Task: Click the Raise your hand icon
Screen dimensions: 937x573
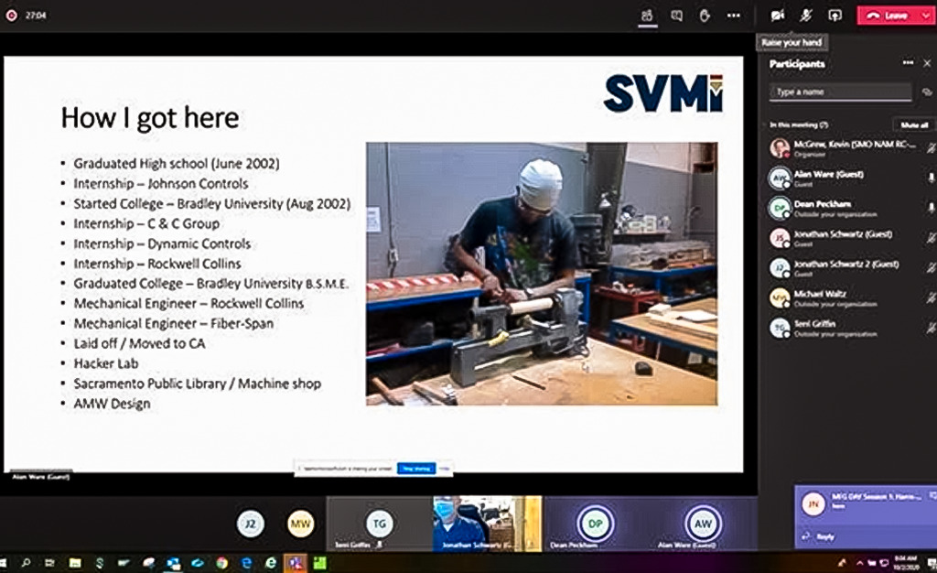Action: pos(704,16)
